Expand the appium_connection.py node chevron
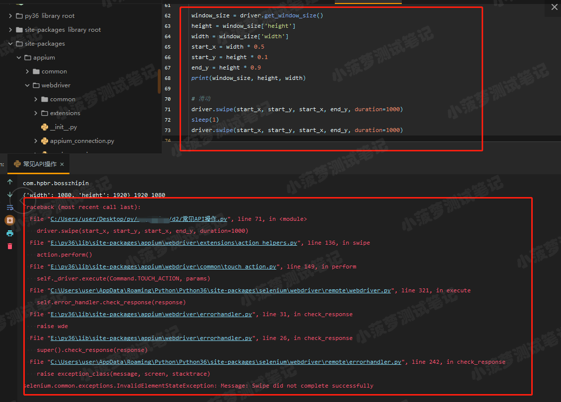This screenshot has height=402, width=561. 36,141
